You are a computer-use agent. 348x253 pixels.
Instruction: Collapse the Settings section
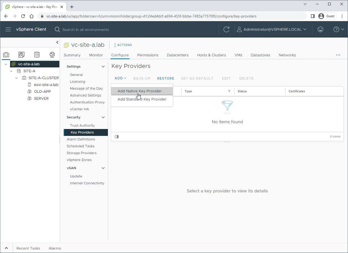tap(103, 67)
